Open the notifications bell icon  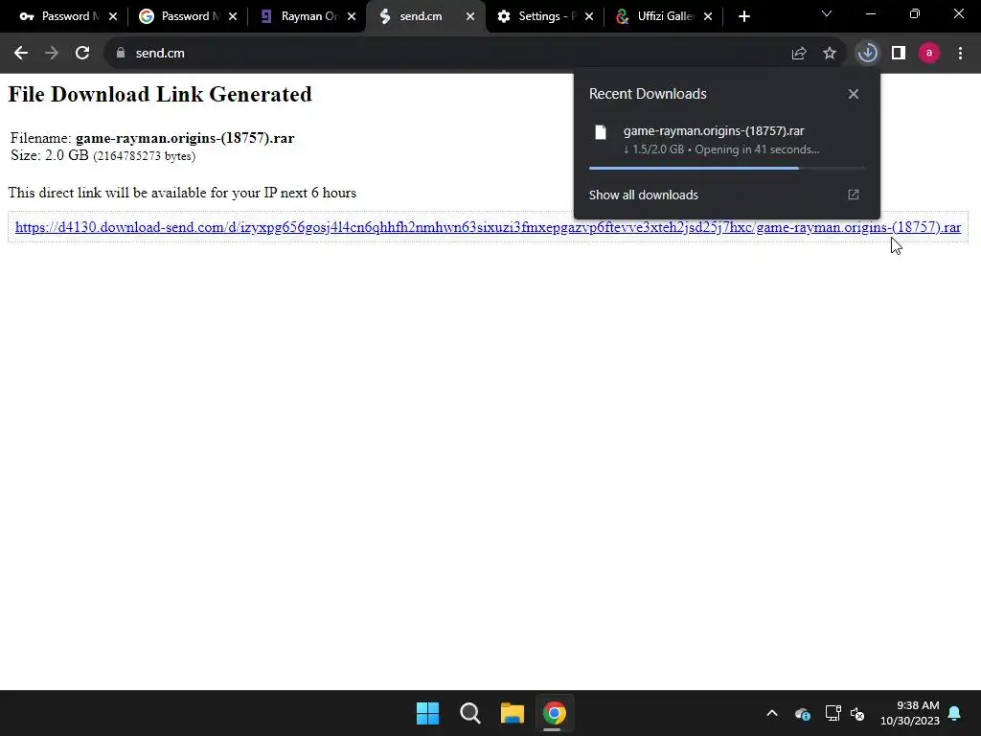(x=955, y=713)
